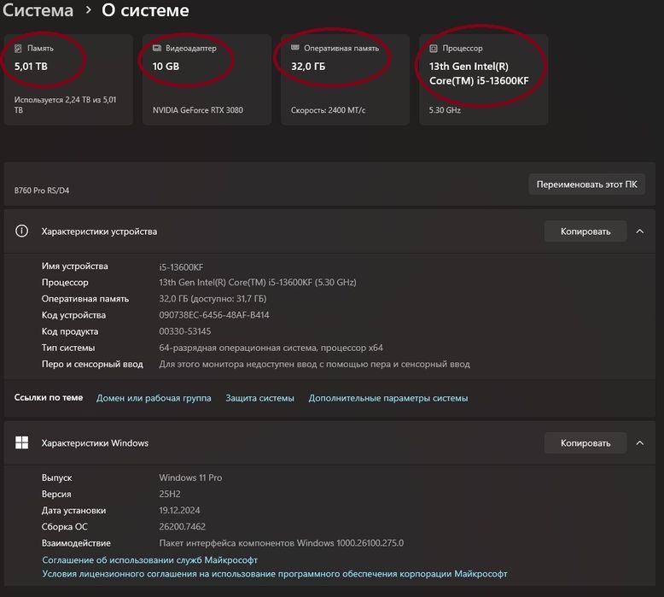Screen dimensions: 664x597
Task: Select the Windows 11 Pro edition value
Action: [x=190, y=477]
